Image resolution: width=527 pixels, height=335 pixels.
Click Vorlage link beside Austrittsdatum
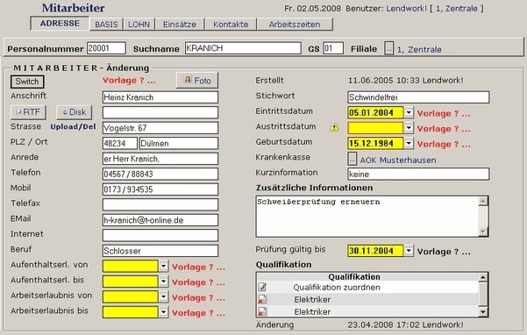pyautogui.click(x=444, y=129)
